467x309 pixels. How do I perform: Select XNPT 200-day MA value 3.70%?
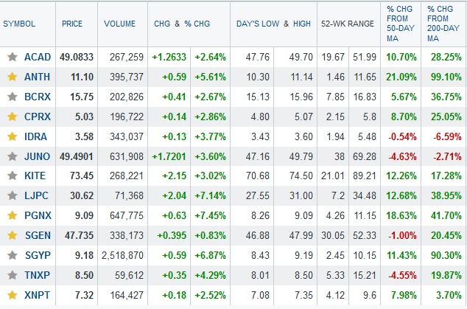tap(449, 295)
